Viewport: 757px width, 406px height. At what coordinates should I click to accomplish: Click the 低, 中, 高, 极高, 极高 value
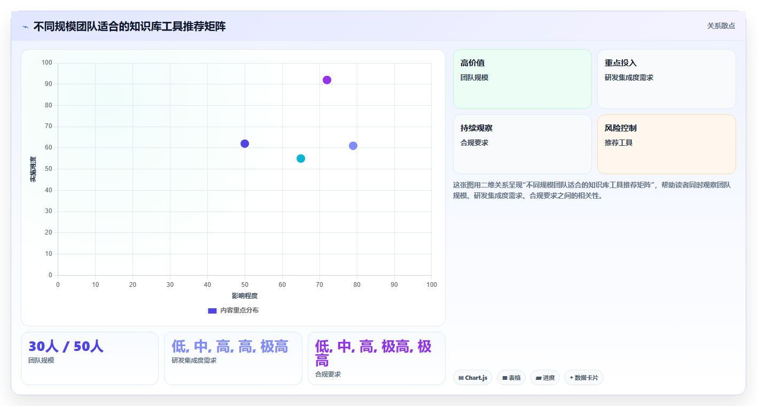click(x=373, y=353)
